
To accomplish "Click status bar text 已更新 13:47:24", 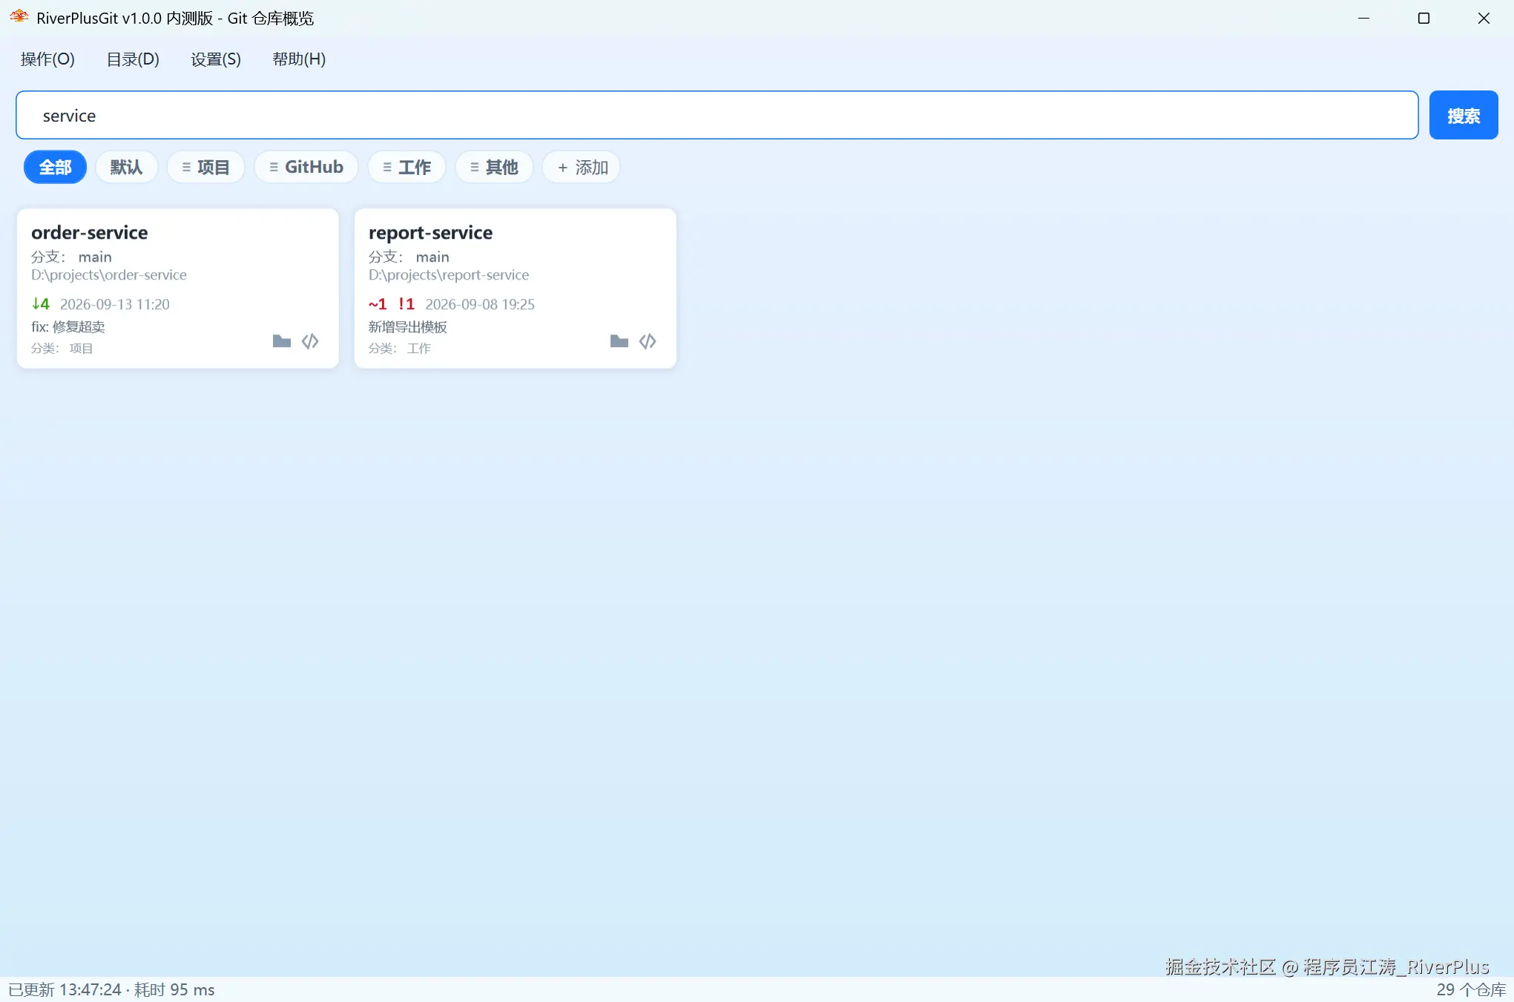I will (x=65, y=990).
